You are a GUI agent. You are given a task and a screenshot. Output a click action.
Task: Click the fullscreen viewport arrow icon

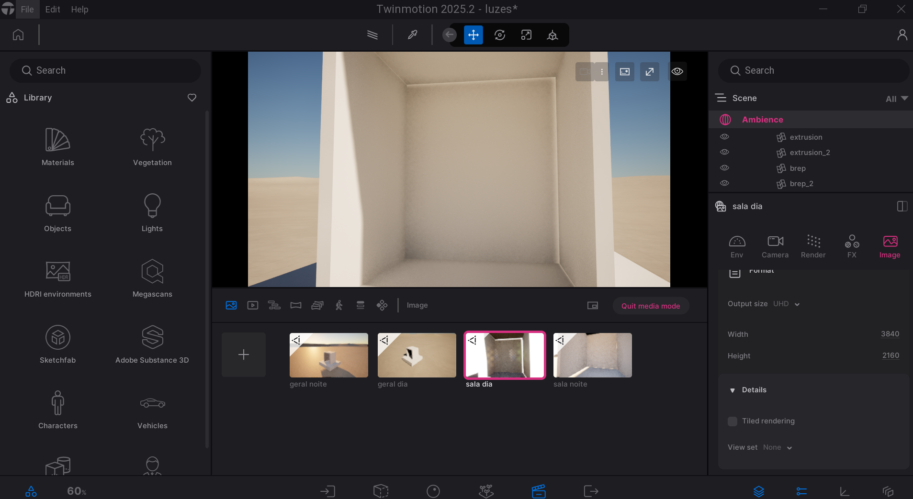[x=649, y=72]
